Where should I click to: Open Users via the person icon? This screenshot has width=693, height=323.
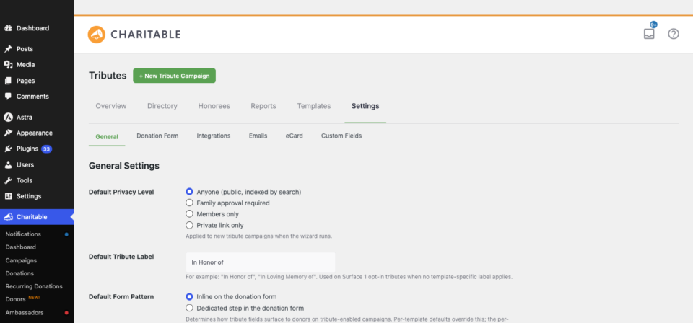(8, 164)
